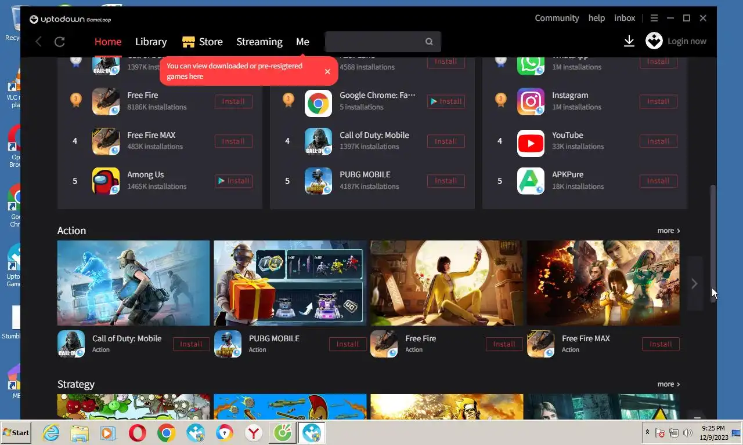Expand more Action games
Viewport: 743px width, 445px height.
pyautogui.click(x=669, y=231)
